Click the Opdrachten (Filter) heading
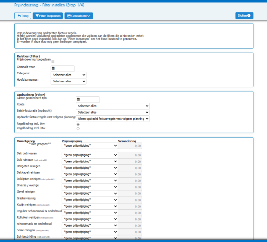 (31, 95)
